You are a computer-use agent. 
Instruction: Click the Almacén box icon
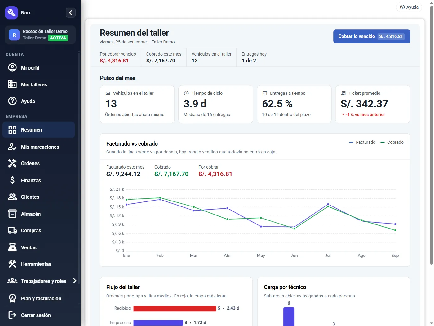[12, 214]
